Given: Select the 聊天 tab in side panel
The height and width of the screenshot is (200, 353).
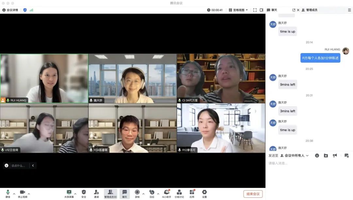Looking at the screenshot, I should [272, 10].
